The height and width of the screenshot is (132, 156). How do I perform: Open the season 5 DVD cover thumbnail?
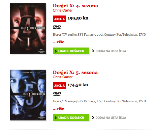[28, 95]
